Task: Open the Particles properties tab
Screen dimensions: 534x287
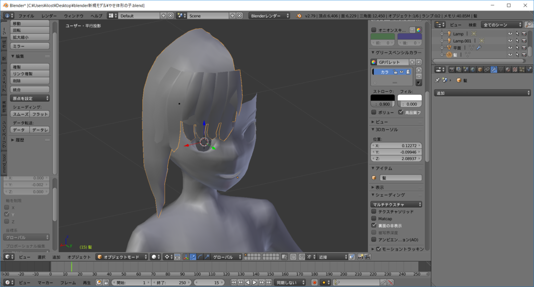Action: coord(521,69)
